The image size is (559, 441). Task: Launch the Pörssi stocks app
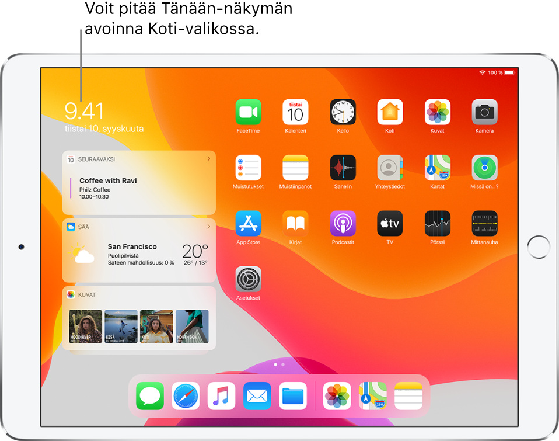[437, 224]
